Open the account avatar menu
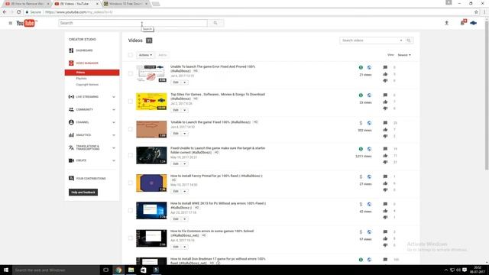Image resolution: width=489 pixels, height=275 pixels. pyautogui.click(x=474, y=23)
